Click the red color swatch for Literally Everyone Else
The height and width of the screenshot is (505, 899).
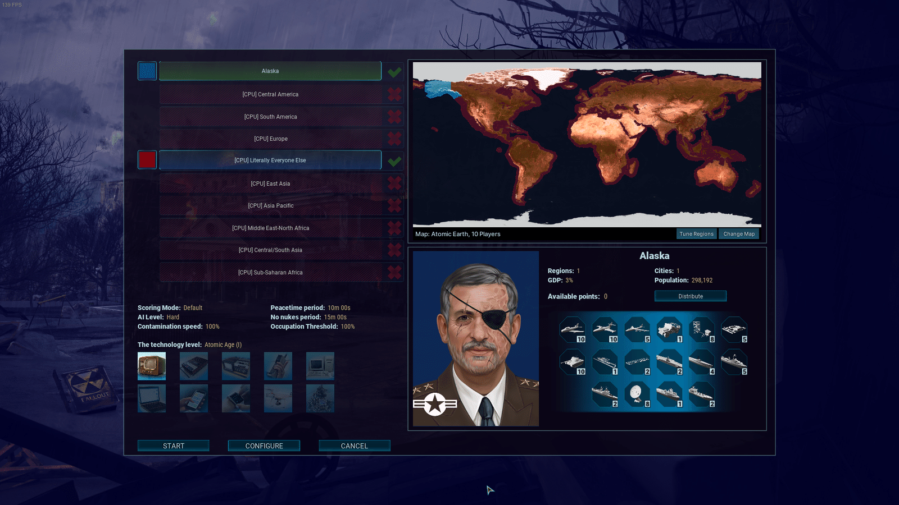pos(147,160)
